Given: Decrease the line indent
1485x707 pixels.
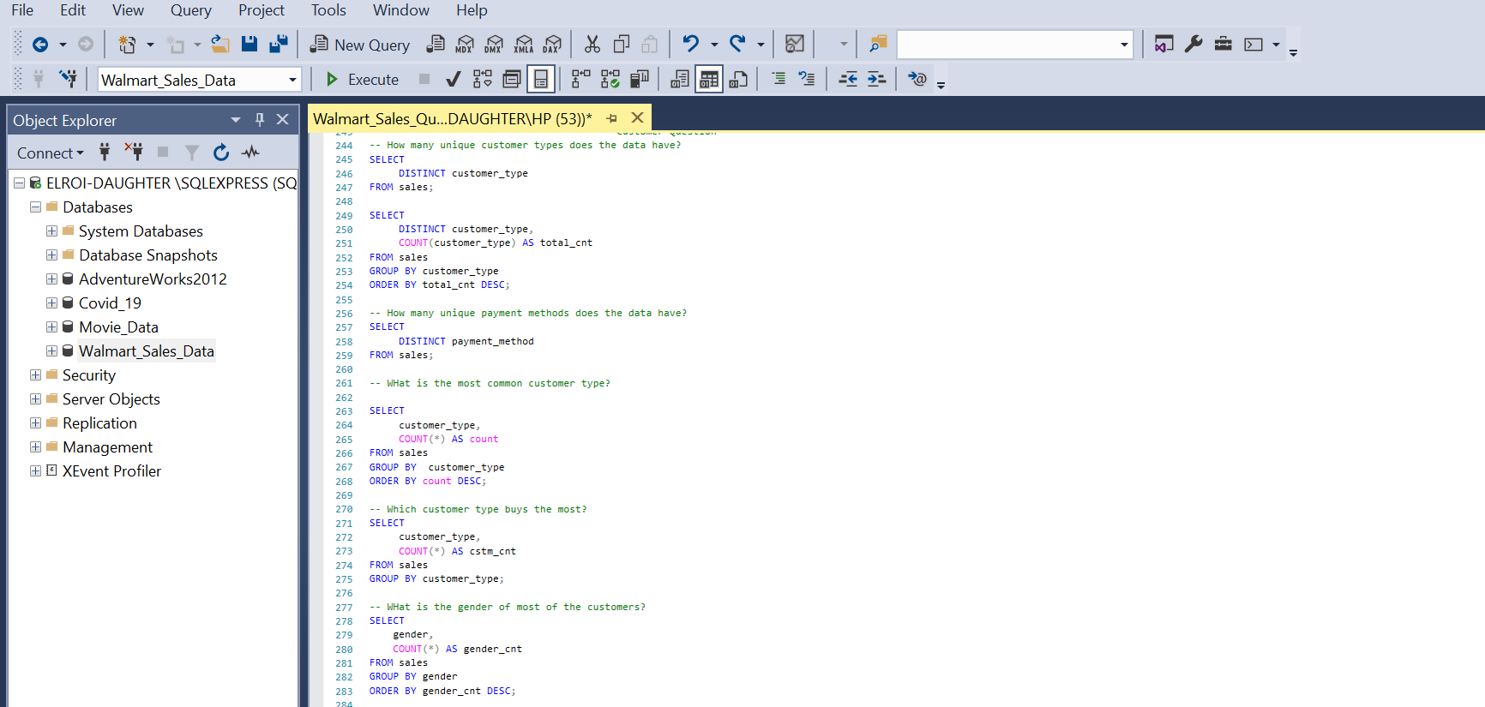Looking at the screenshot, I should point(848,80).
